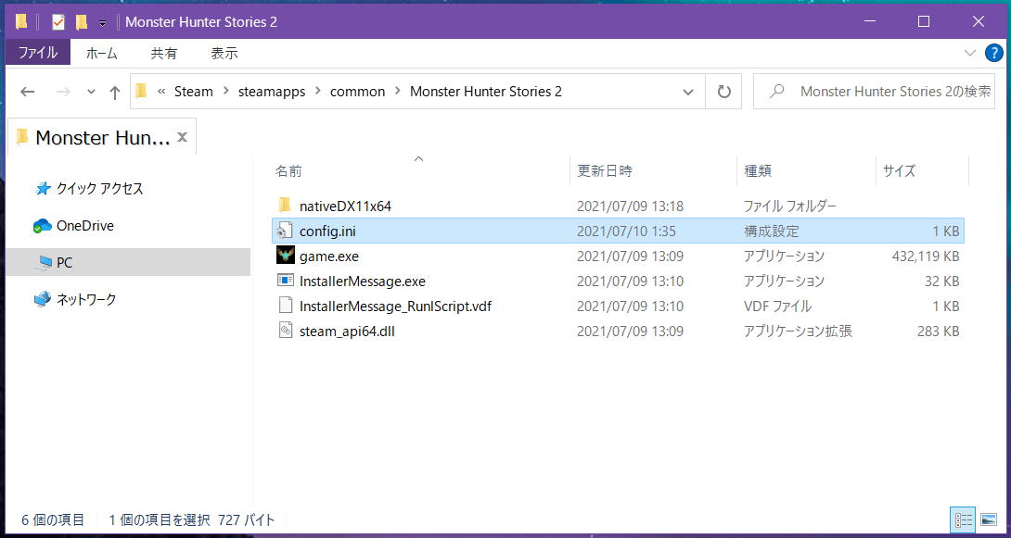Expand the ribbon with the chevron
The height and width of the screenshot is (538, 1011).
click(x=970, y=53)
